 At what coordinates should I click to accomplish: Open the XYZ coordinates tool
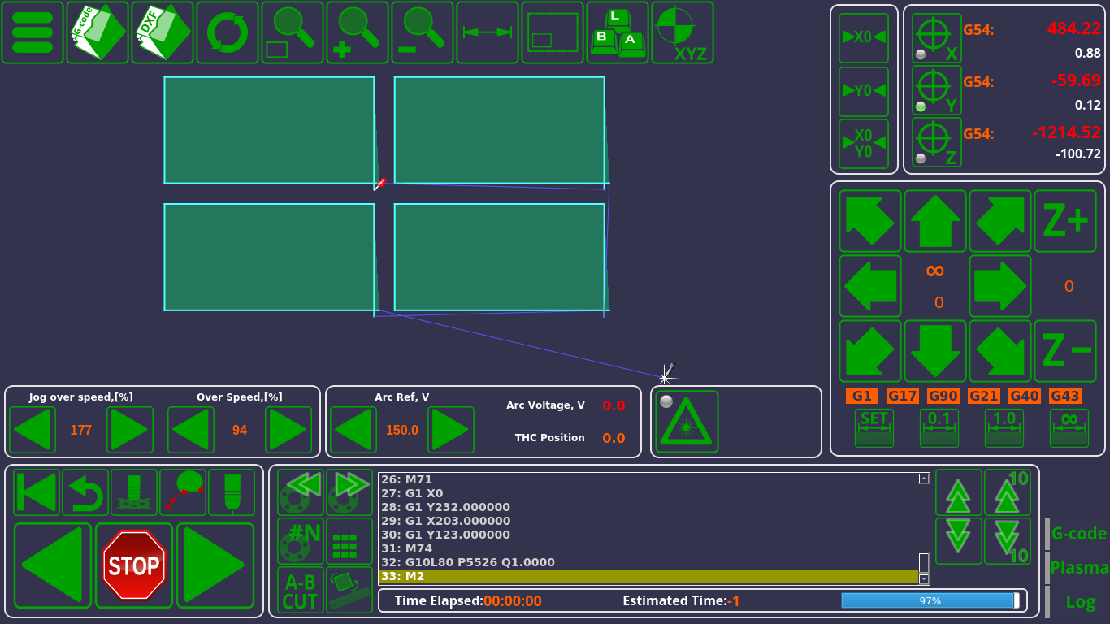[x=682, y=32]
